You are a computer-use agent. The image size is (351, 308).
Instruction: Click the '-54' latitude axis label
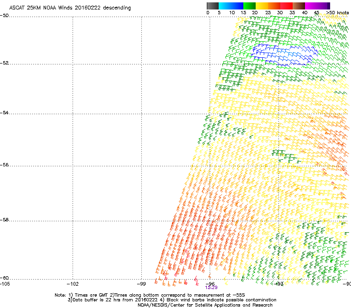pyautogui.click(x=4, y=112)
